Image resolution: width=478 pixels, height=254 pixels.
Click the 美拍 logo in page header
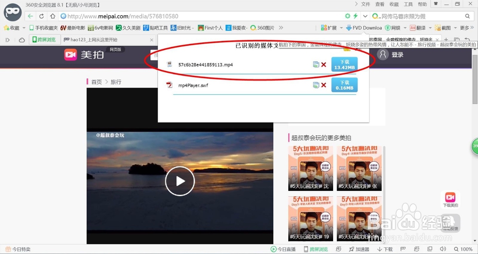84,55
